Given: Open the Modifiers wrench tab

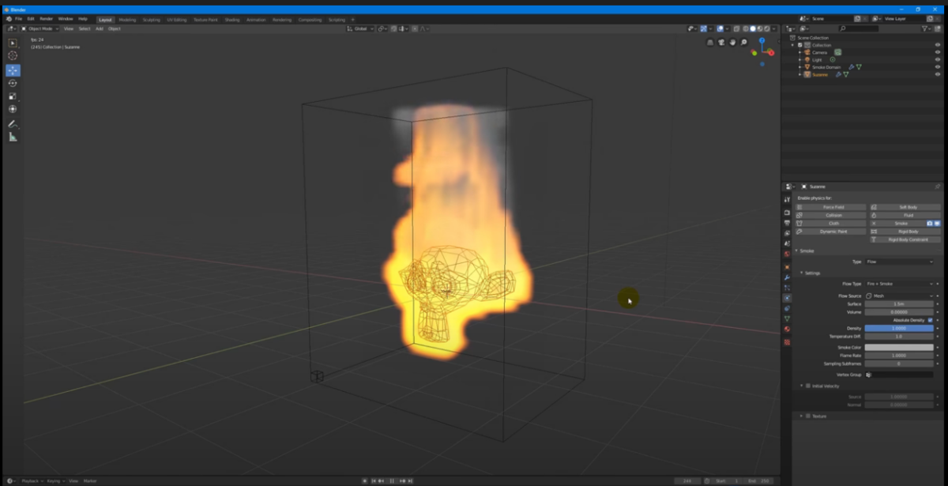Looking at the screenshot, I should (787, 277).
